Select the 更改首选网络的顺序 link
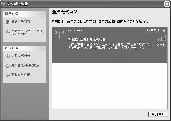The width and height of the screenshot is (171, 121). pos(25,65)
